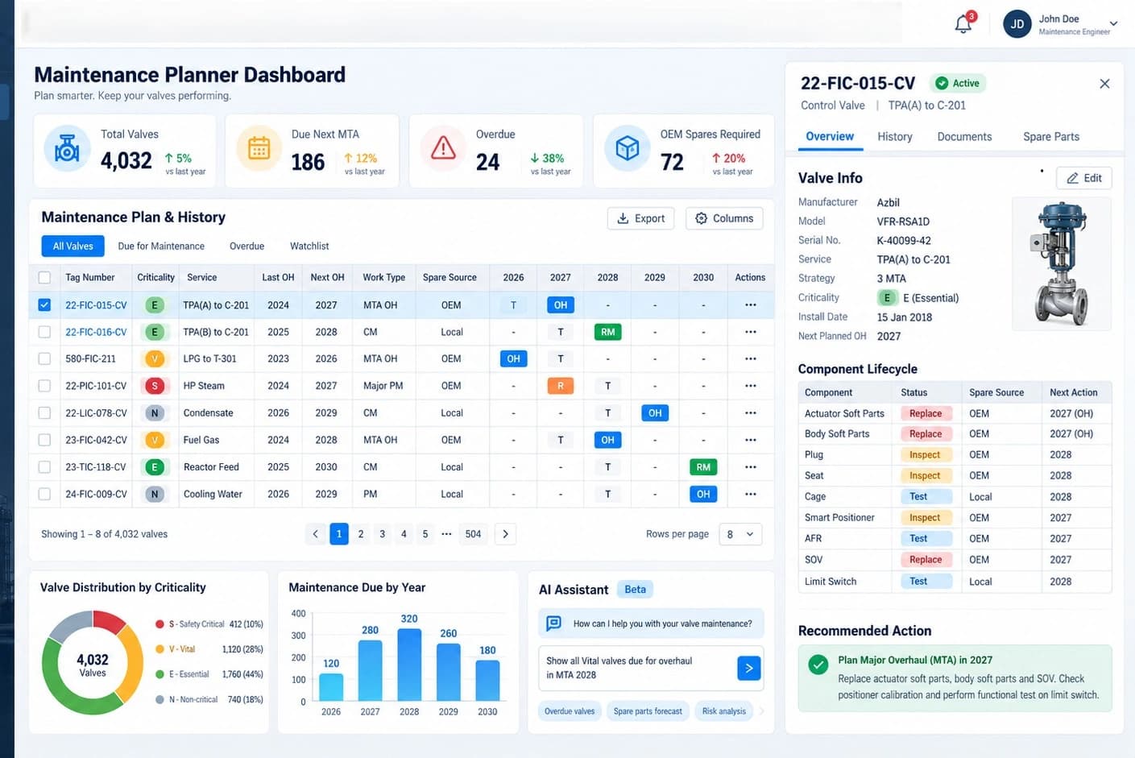This screenshot has width=1135, height=758.
Task: Click the OEM Spares Required box icon
Action: 627,148
